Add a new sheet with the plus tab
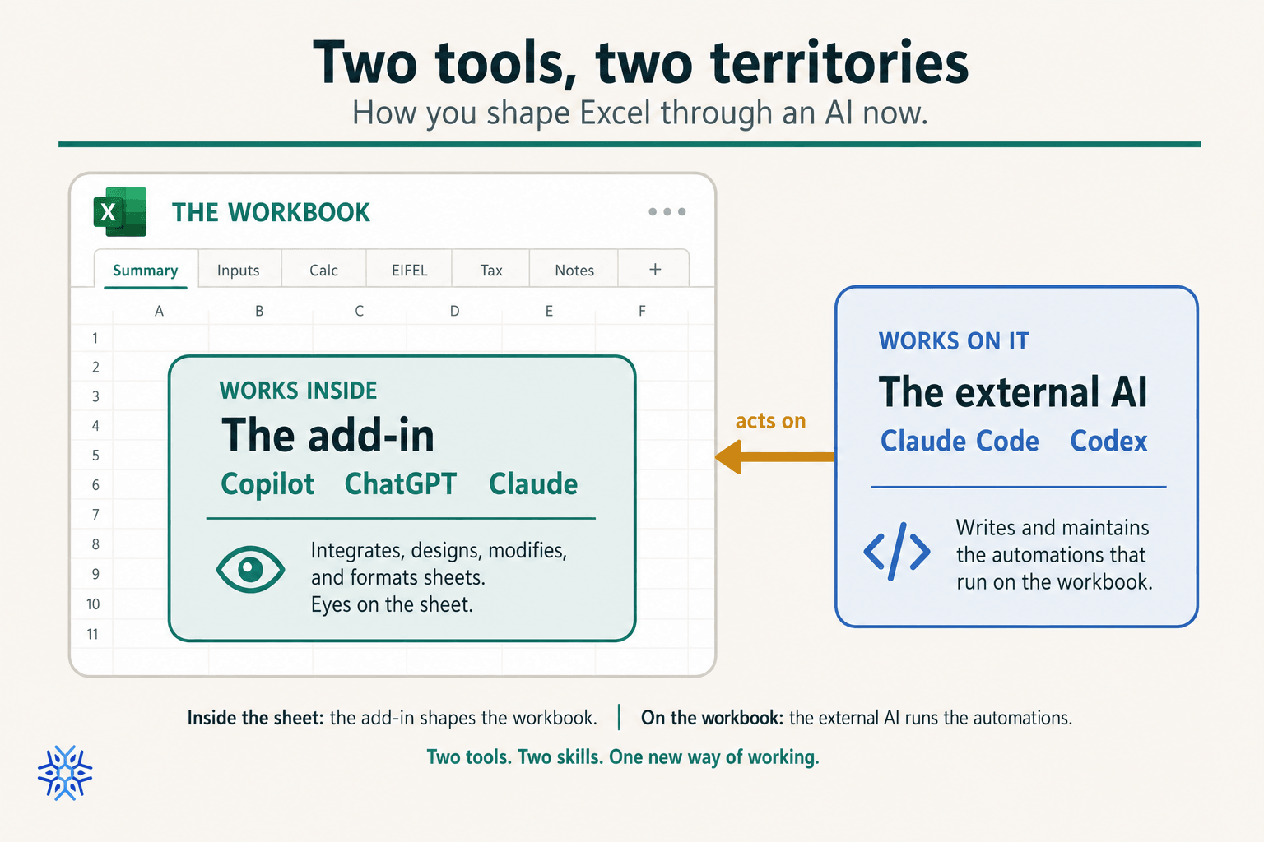Image resolution: width=1264 pixels, height=842 pixels. (655, 270)
